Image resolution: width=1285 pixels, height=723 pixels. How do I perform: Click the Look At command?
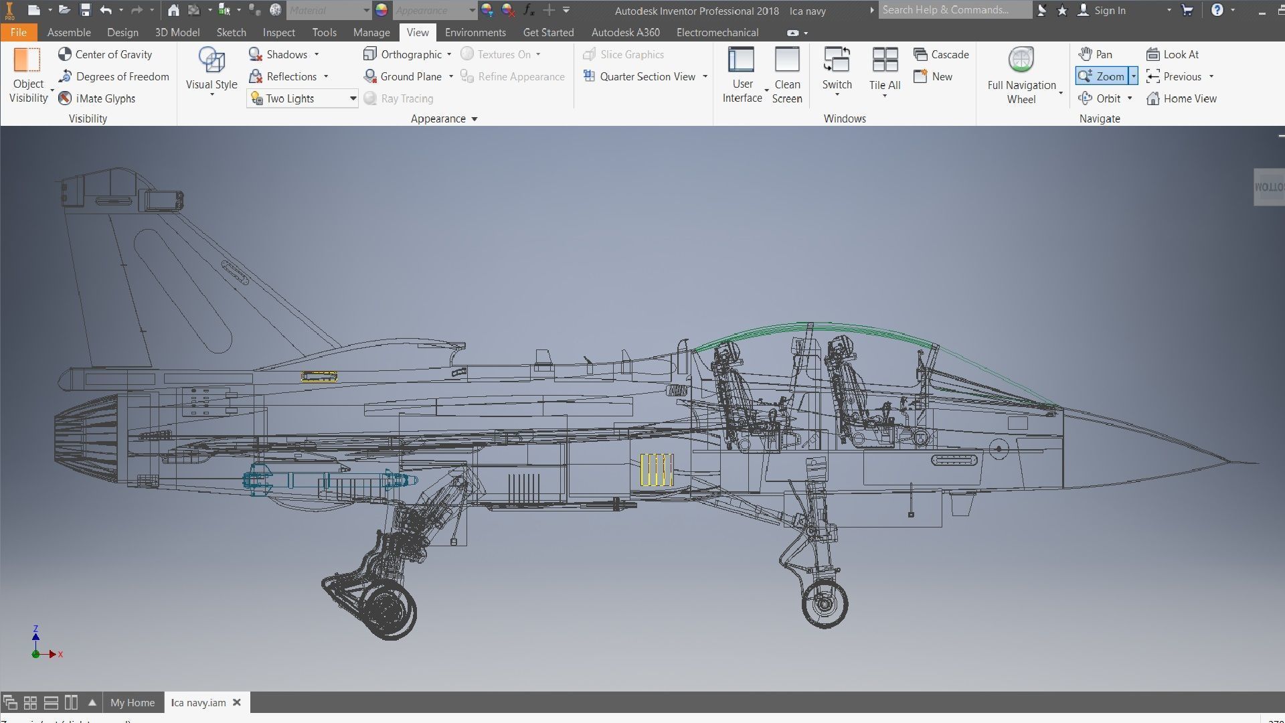(x=1173, y=54)
